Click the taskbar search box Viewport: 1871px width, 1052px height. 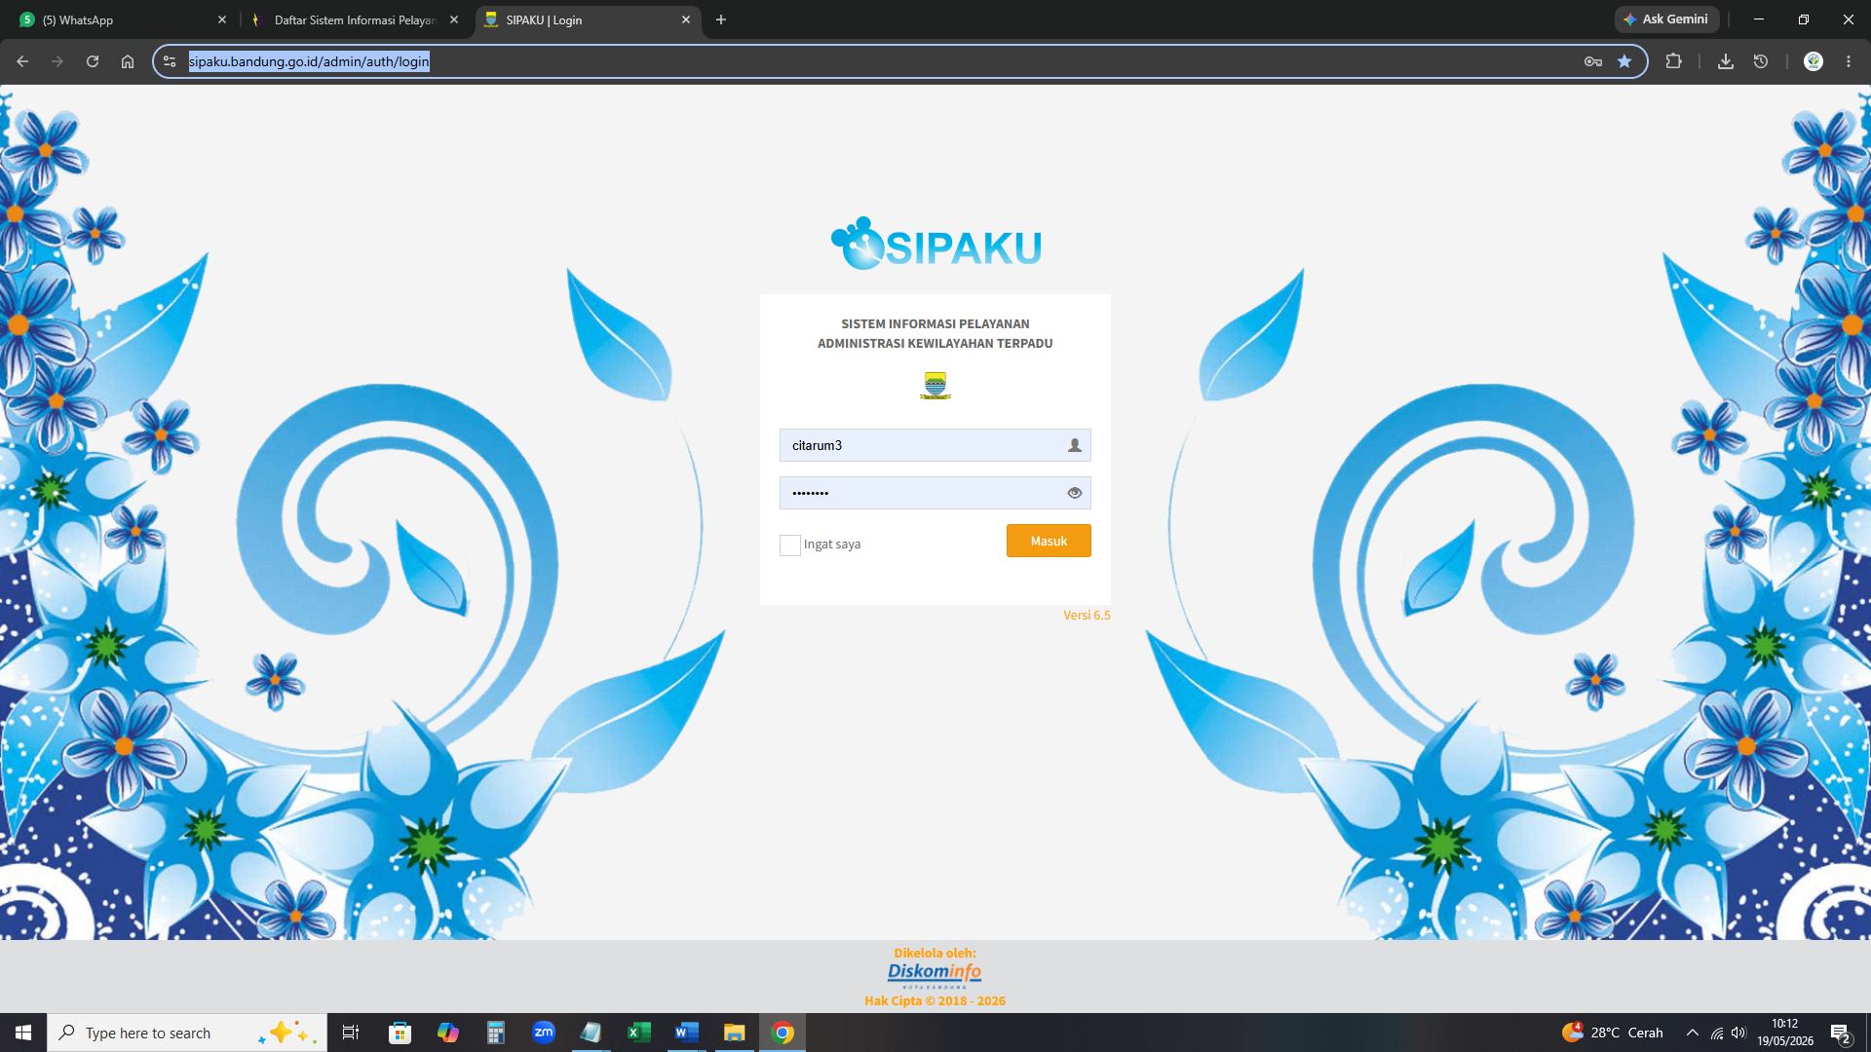click(187, 1033)
